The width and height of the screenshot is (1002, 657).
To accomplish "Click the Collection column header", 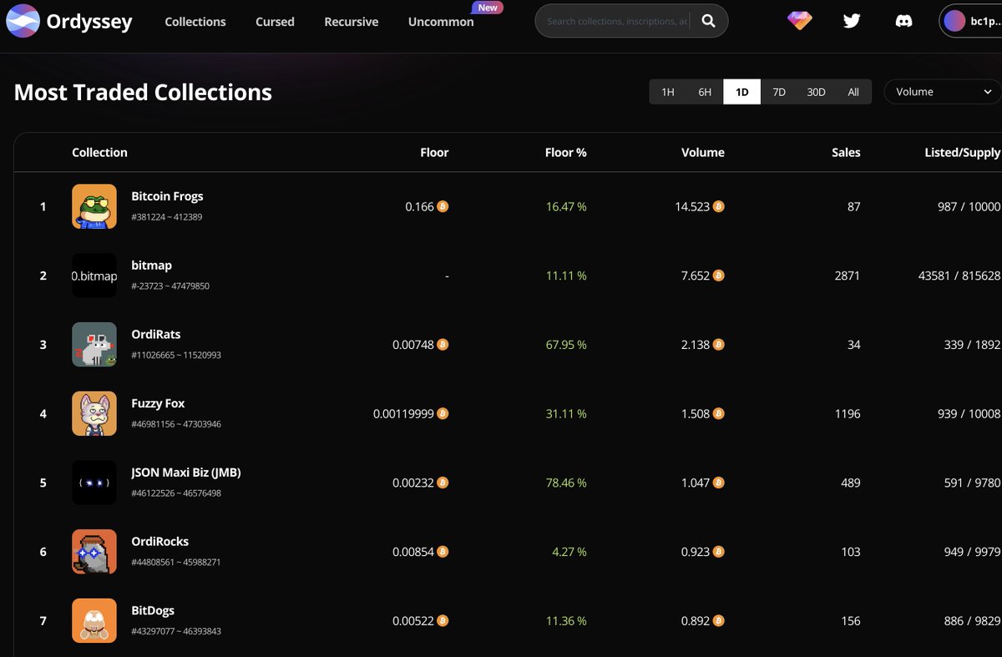I will [x=99, y=153].
